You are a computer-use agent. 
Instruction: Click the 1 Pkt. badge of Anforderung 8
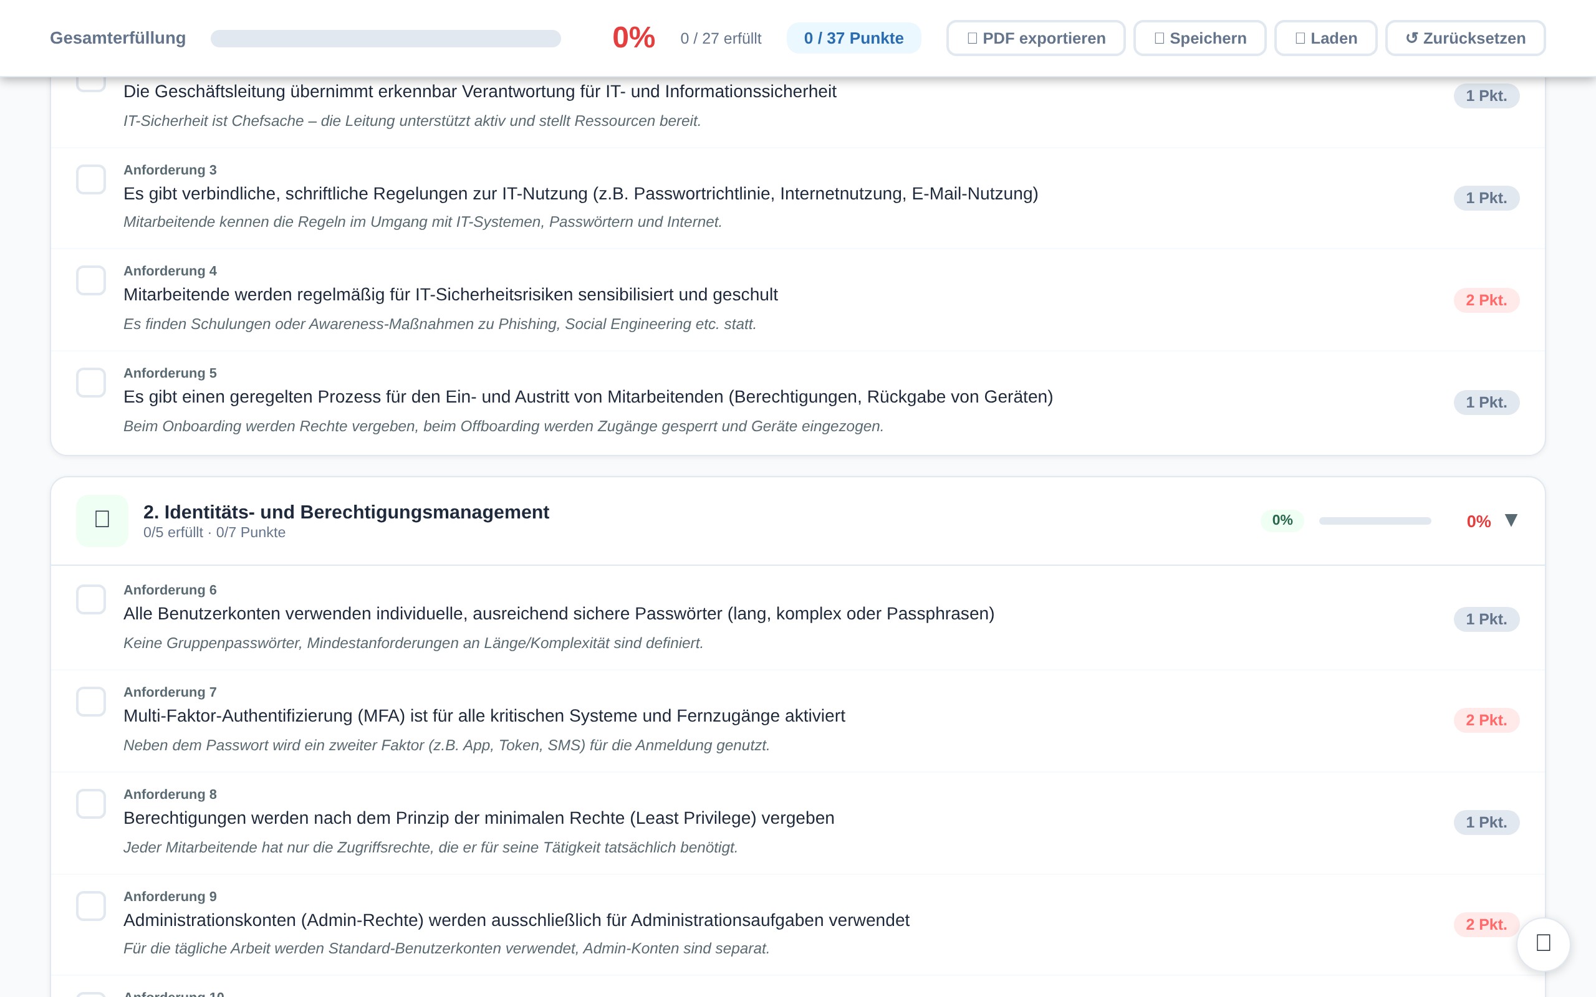point(1486,823)
